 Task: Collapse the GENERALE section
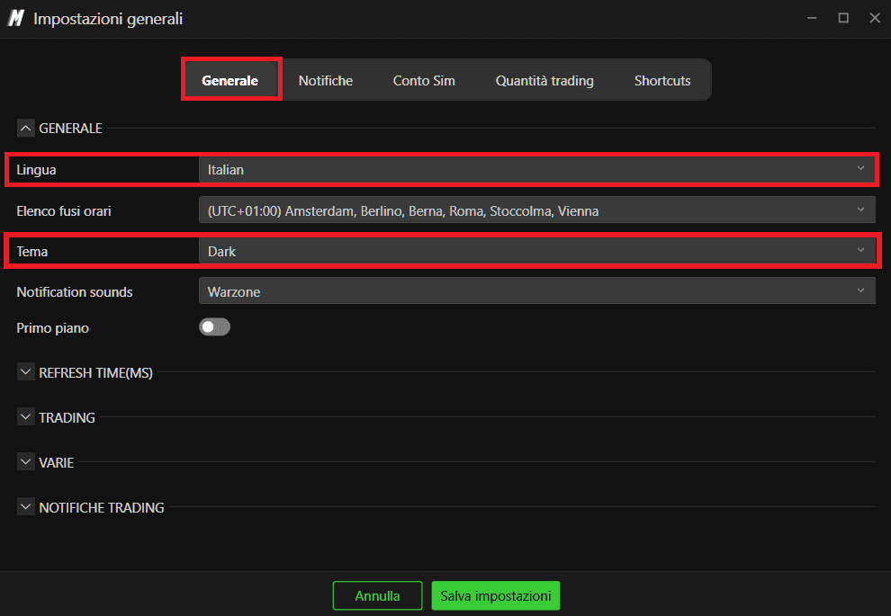click(x=25, y=129)
